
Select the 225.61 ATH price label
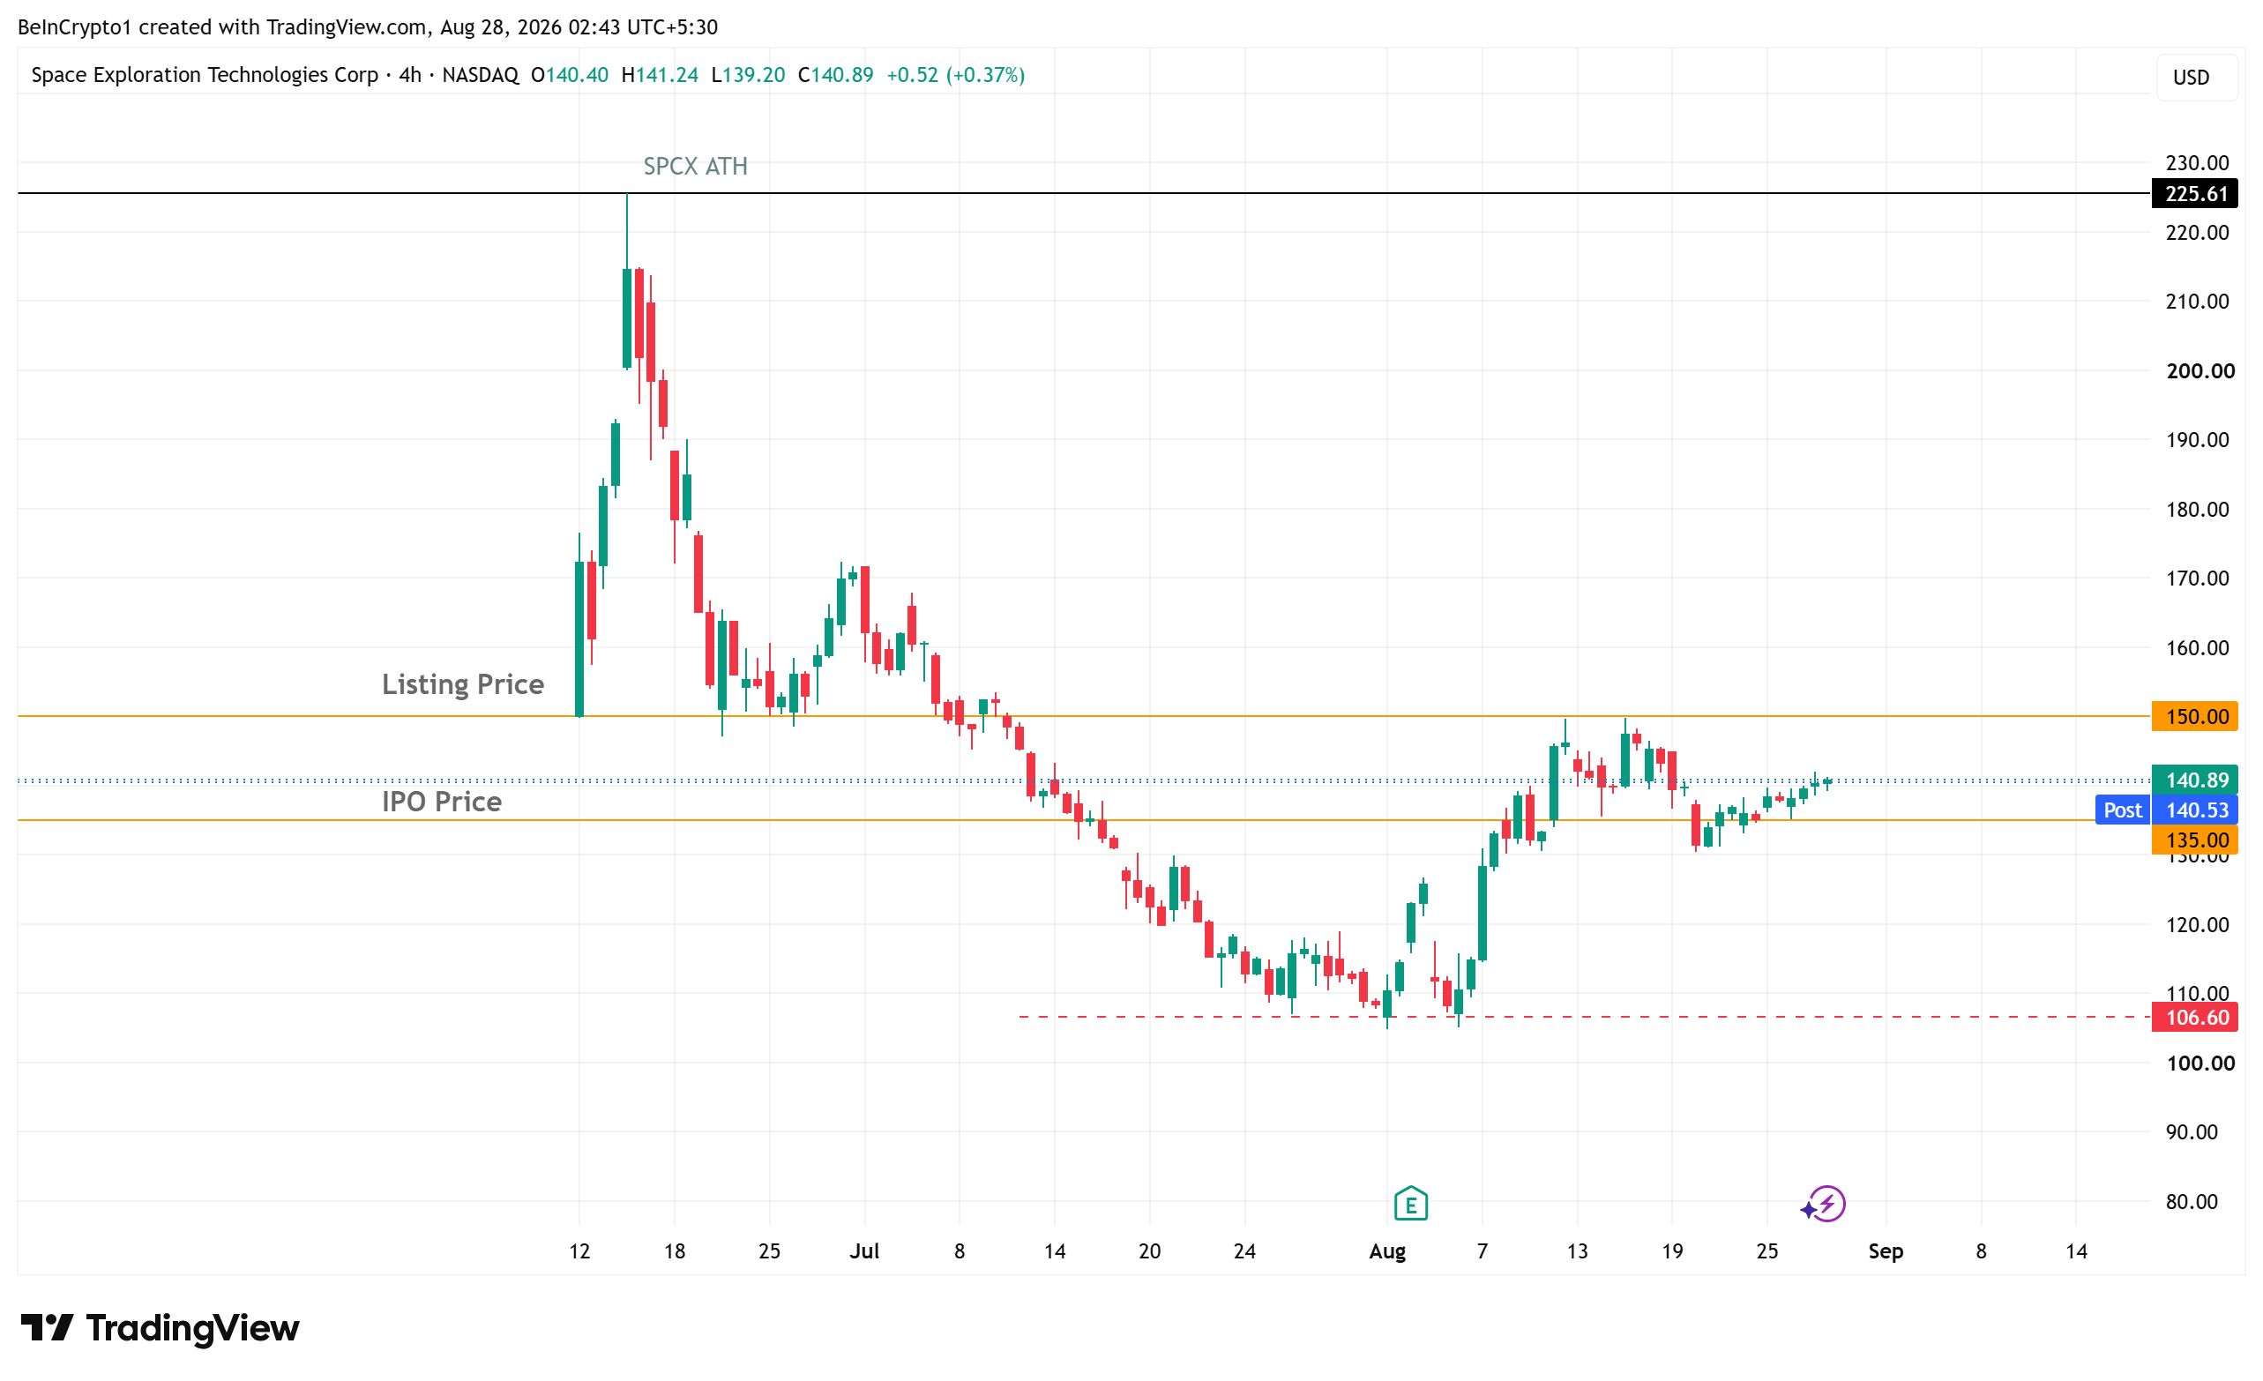pos(2195,194)
